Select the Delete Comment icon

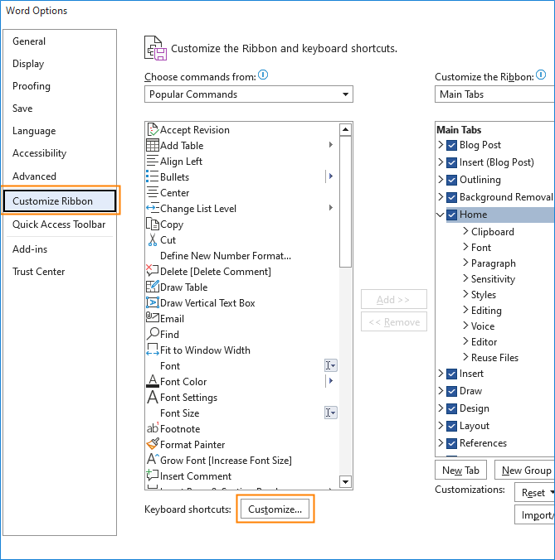click(153, 271)
